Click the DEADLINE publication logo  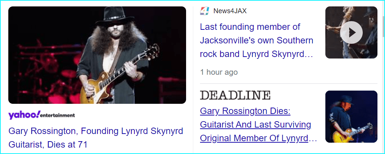[x=235, y=95]
